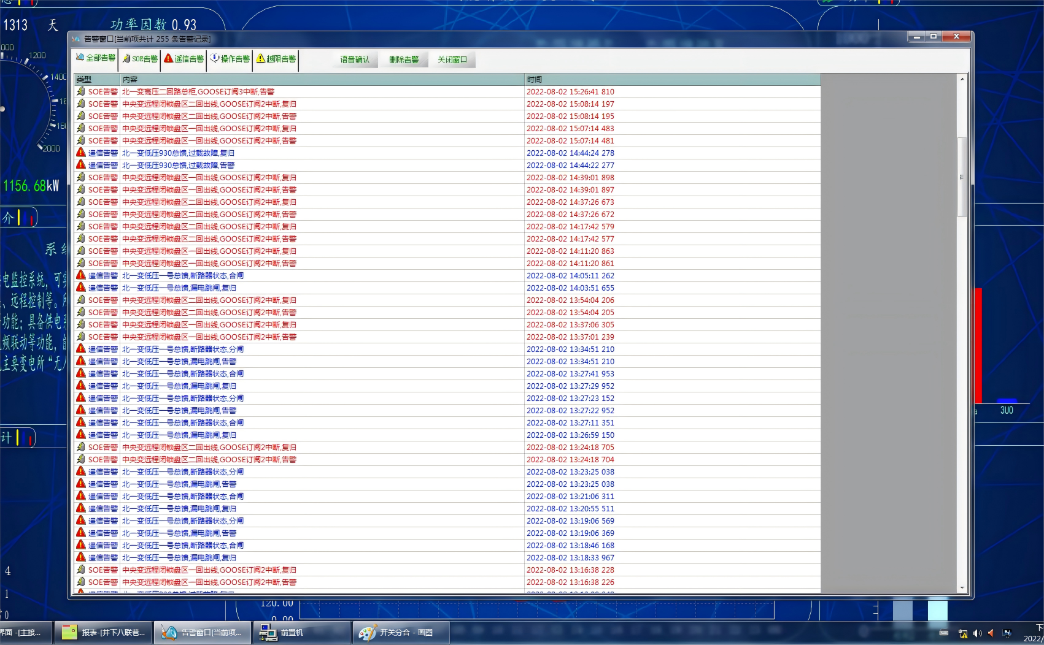Viewport: 1044px width, 645px height.
Task: Click warning triangle of the 14:05:11 262 row
Action: (x=81, y=275)
